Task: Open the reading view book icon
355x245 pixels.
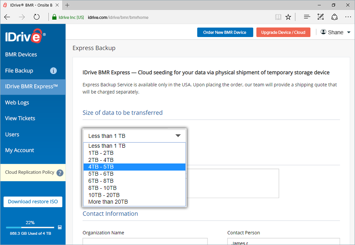Action: [278, 17]
